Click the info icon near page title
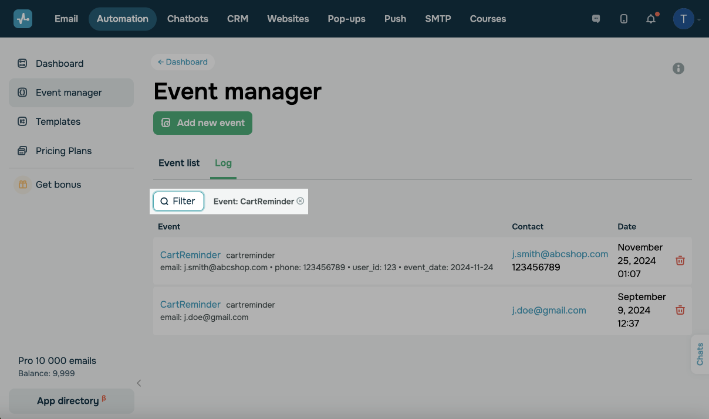Image resolution: width=709 pixels, height=419 pixels. pyautogui.click(x=678, y=69)
